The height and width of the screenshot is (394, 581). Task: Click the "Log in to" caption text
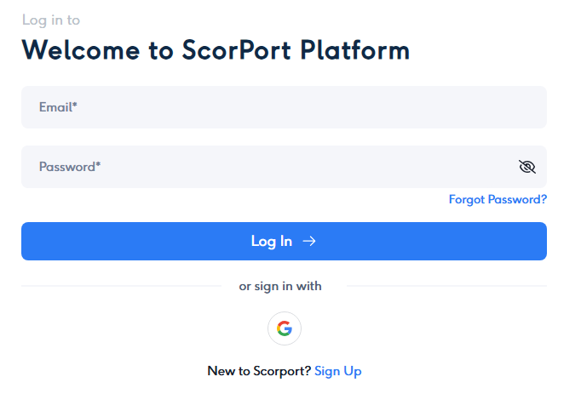click(x=51, y=20)
